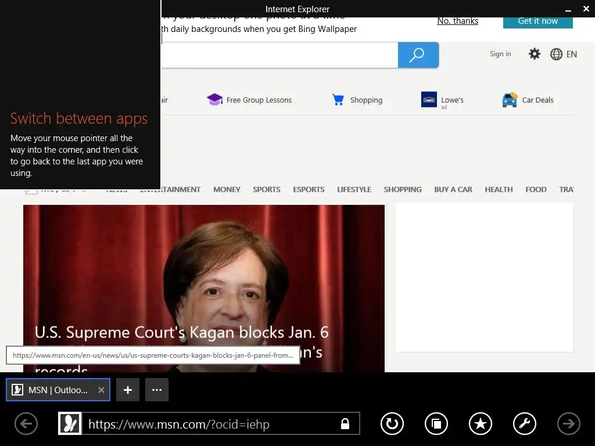
Task: Change language via the globe EN icon
Action: tap(564, 54)
